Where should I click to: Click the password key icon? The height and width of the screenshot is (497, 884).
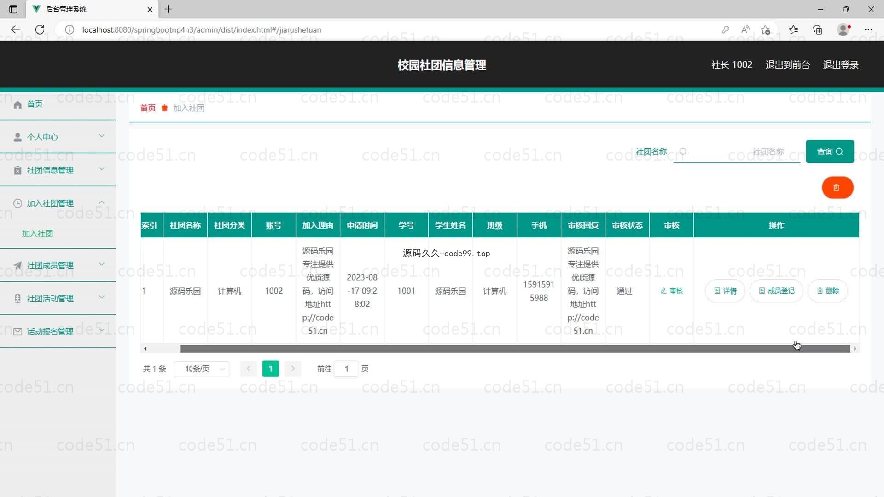click(x=725, y=29)
